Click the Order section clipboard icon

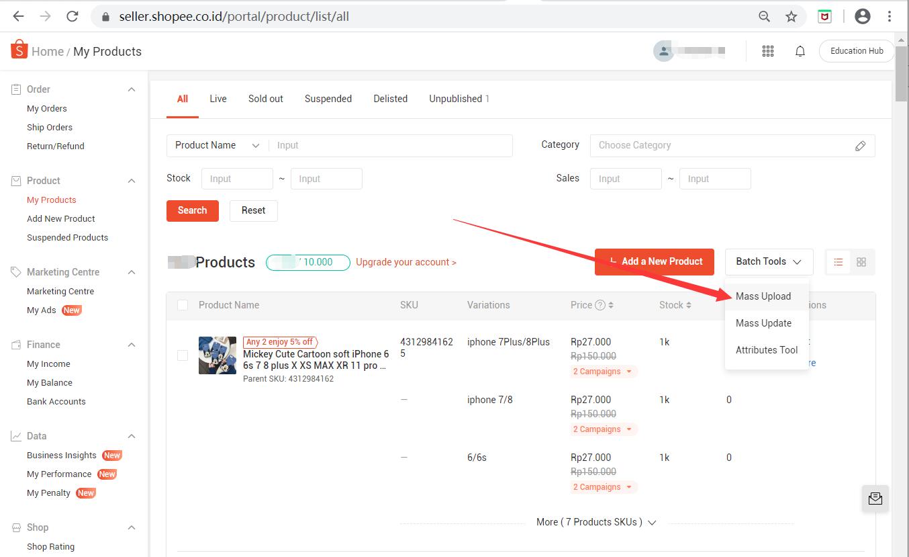16,89
